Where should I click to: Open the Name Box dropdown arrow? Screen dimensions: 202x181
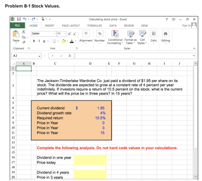(x=39, y=56)
